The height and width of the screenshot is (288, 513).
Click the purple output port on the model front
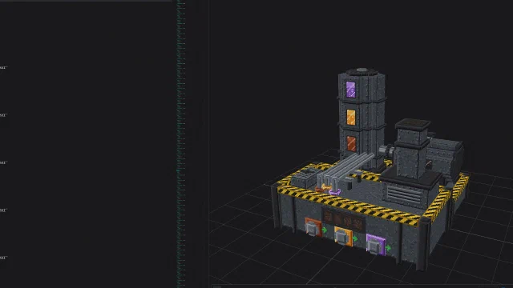(x=376, y=244)
